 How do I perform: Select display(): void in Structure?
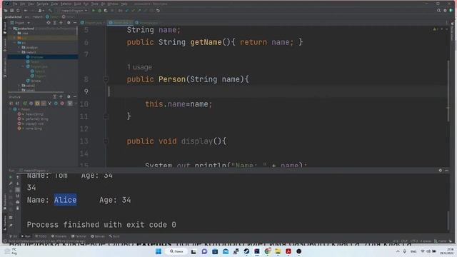(31, 124)
